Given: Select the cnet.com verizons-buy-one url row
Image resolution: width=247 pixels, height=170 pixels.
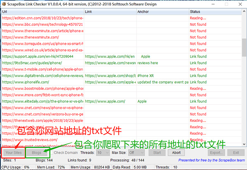Looking at the screenshot, I should tap(121, 114).
